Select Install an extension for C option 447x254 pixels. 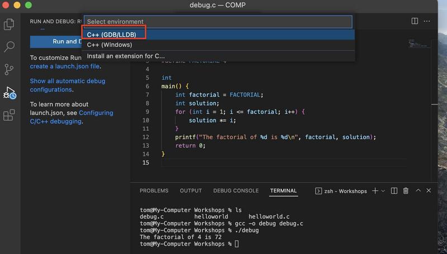pyautogui.click(x=126, y=56)
